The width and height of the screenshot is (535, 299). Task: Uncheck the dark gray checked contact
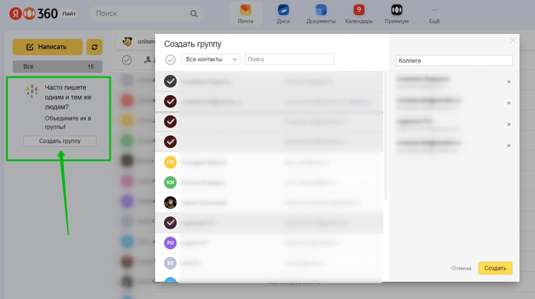click(170, 81)
